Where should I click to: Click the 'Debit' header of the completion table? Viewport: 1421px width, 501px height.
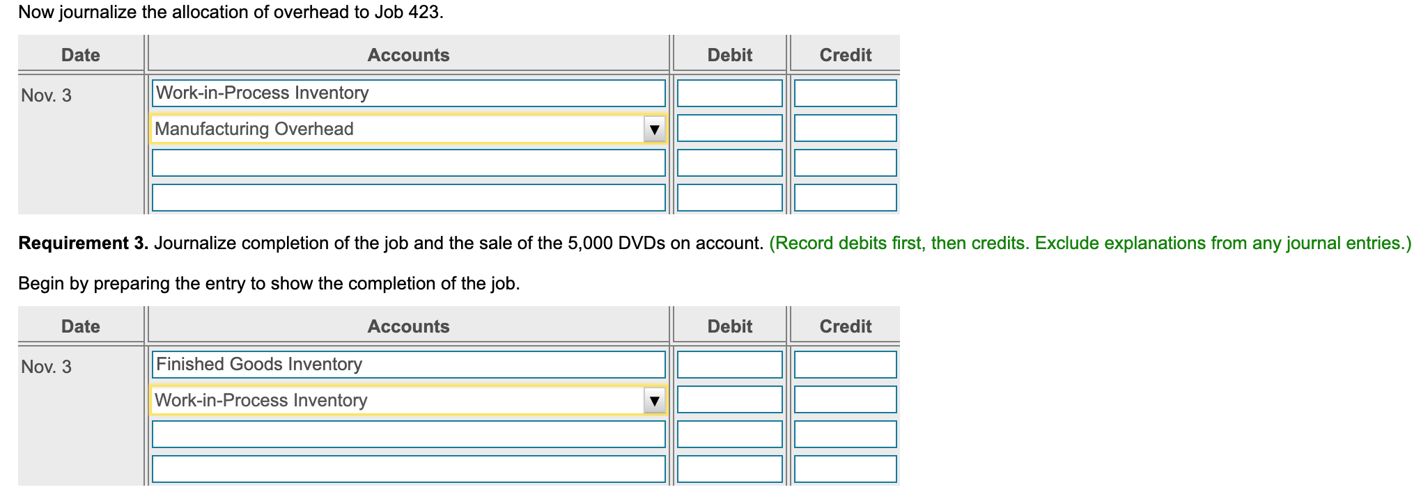pyautogui.click(x=730, y=326)
